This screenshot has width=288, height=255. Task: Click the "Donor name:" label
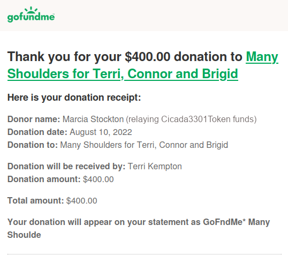34,119
